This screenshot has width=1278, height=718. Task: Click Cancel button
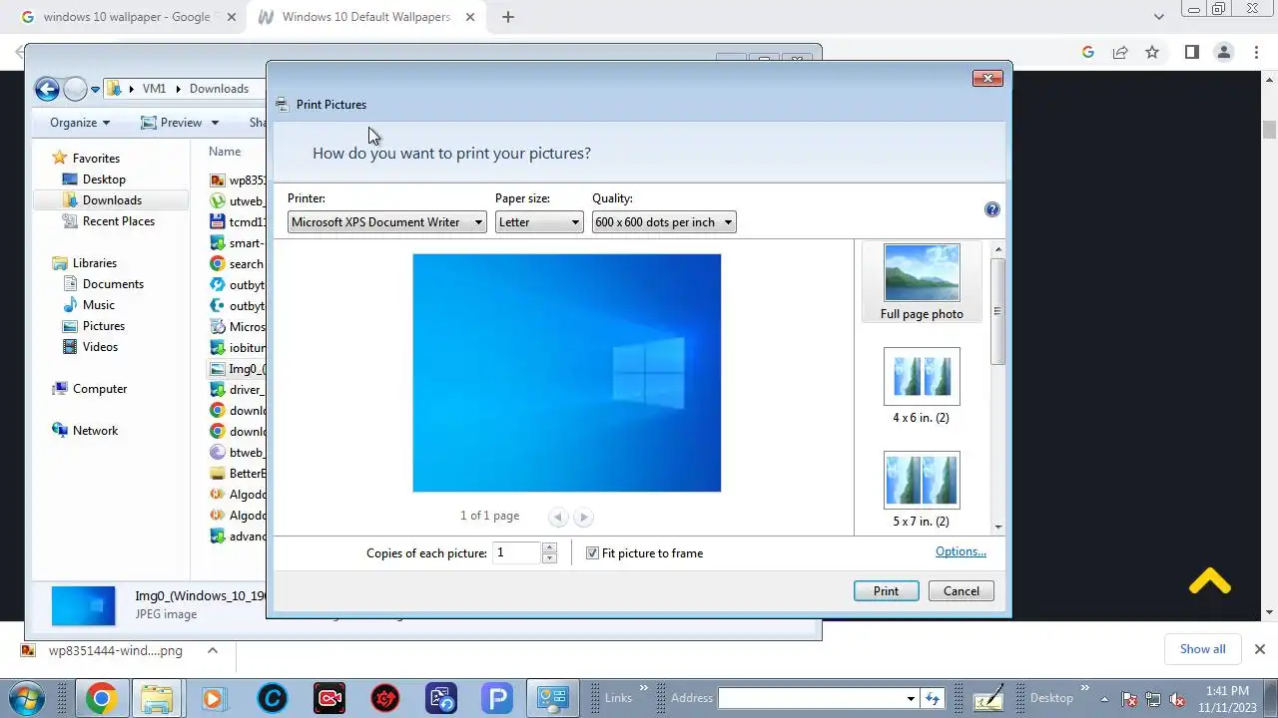coord(961,591)
